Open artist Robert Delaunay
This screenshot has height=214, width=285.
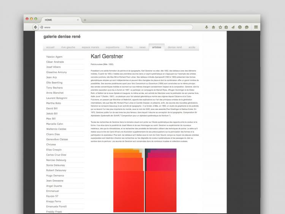(56, 170)
